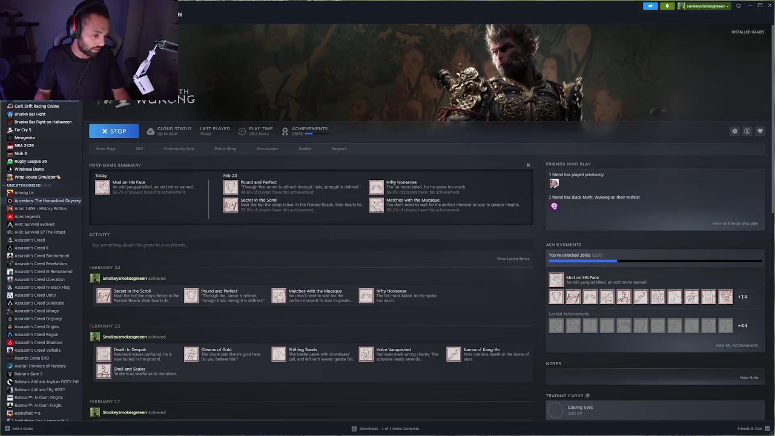Open the DLC tab
The height and width of the screenshot is (436, 775).
tap(140, 149)
